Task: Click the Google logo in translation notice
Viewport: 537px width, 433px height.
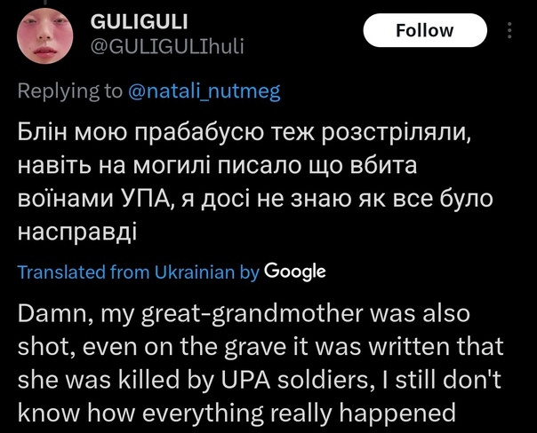Action: click(x=295, y=272)
